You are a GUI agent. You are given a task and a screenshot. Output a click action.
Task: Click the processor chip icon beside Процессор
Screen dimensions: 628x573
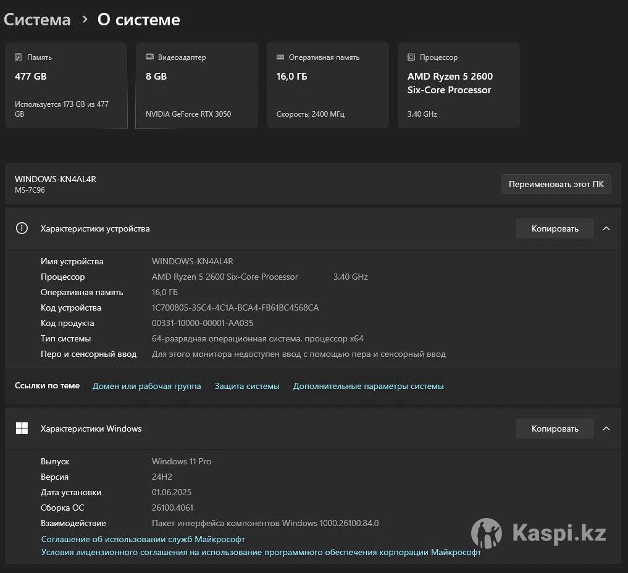[x=411, y=57]
